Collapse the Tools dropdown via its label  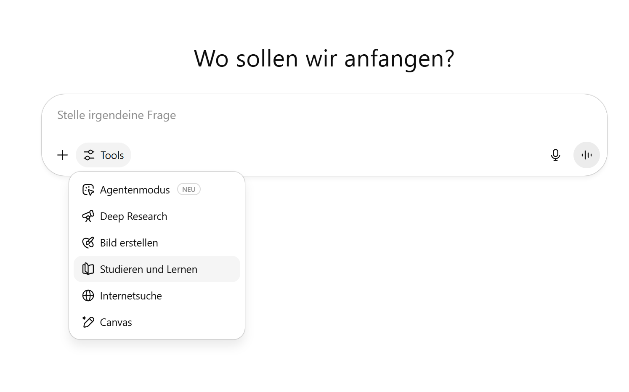pyautogui.click(x=112, y=155)
